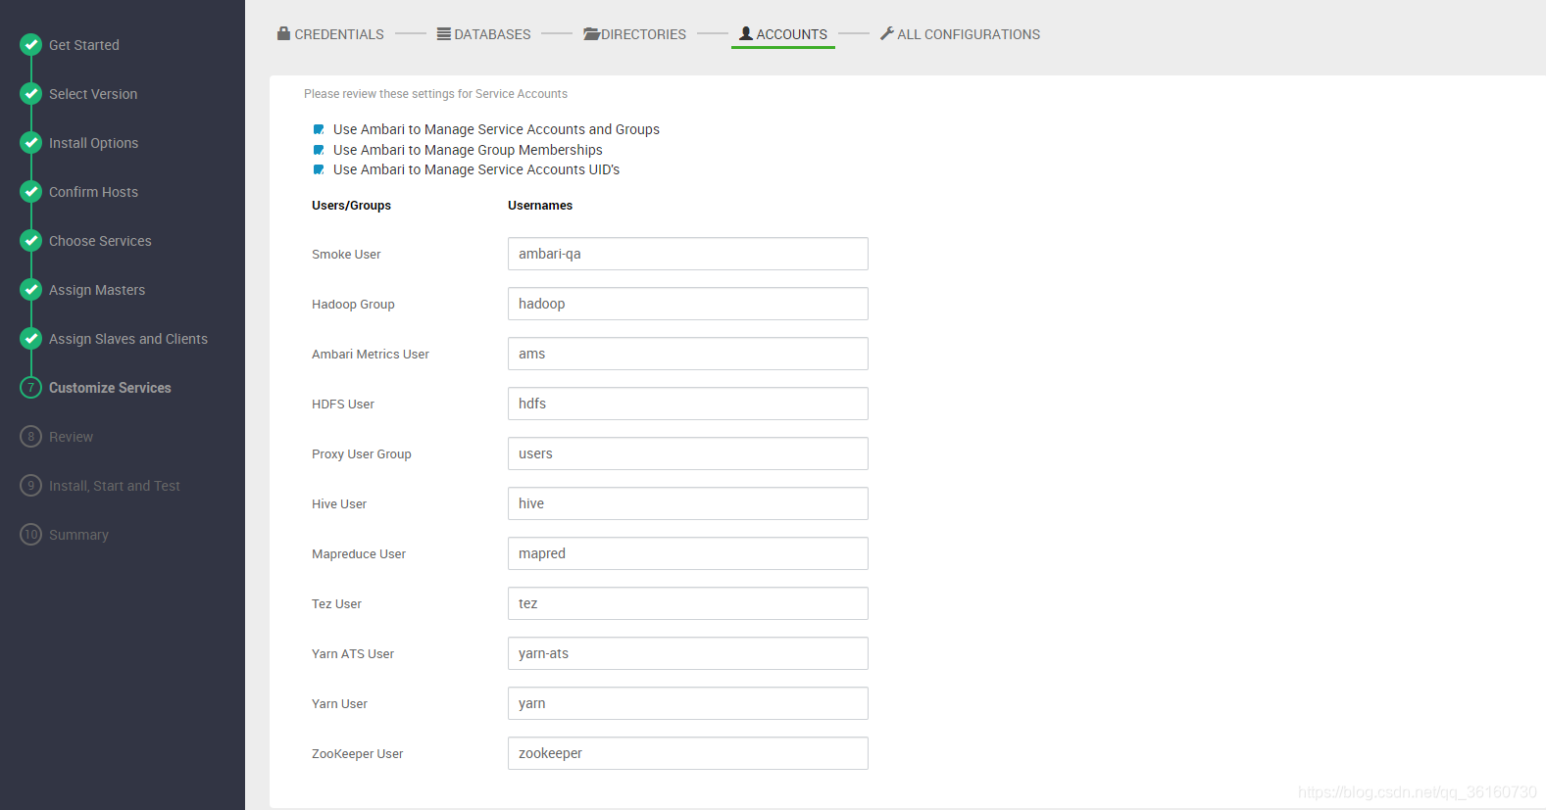The height and width of the screenshot is (810, 1546).
Task: Click the Users/Groups column header
Action: [351, 206]
